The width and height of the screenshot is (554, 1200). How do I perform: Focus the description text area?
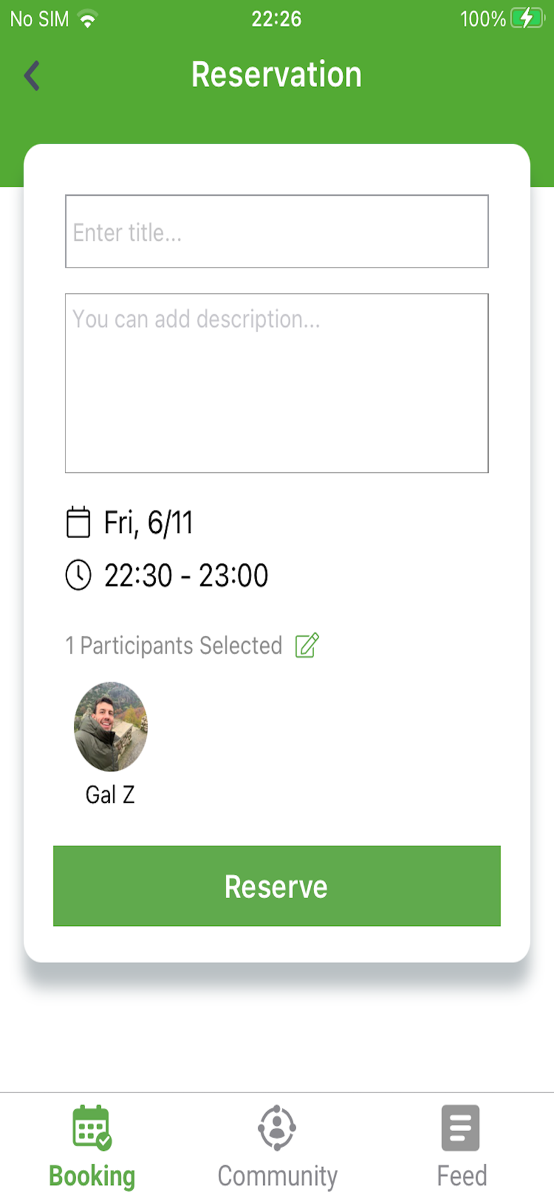276,383
